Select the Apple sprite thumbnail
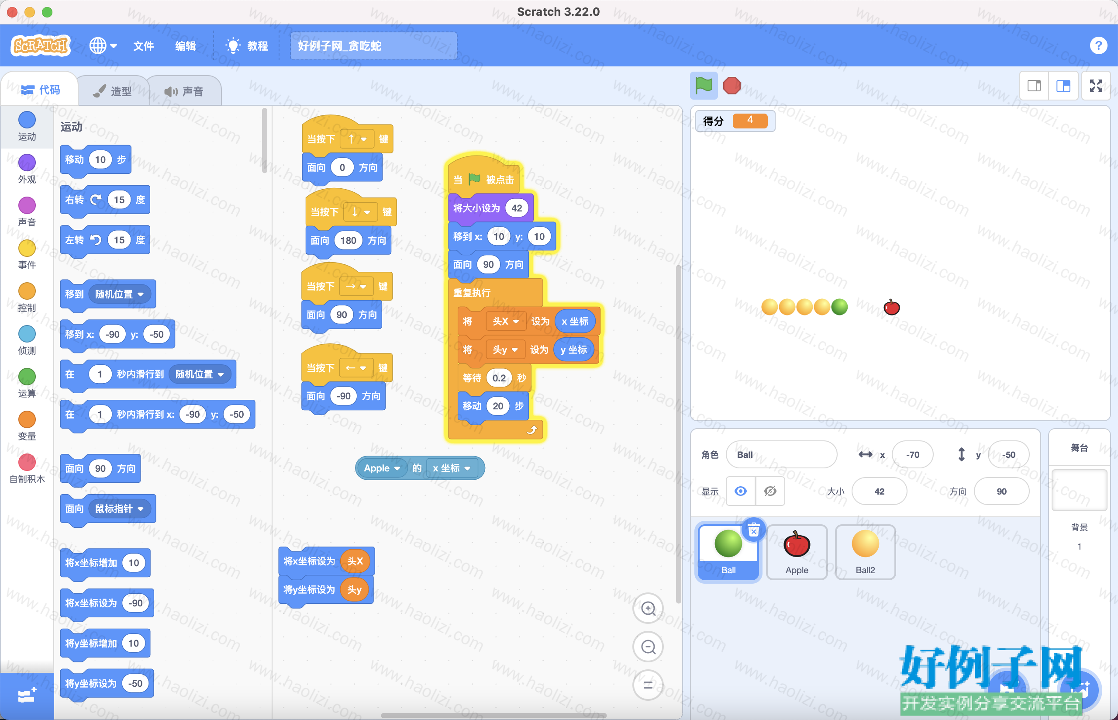Viewport: 1118px width, 720px height. tap(797, 552)
